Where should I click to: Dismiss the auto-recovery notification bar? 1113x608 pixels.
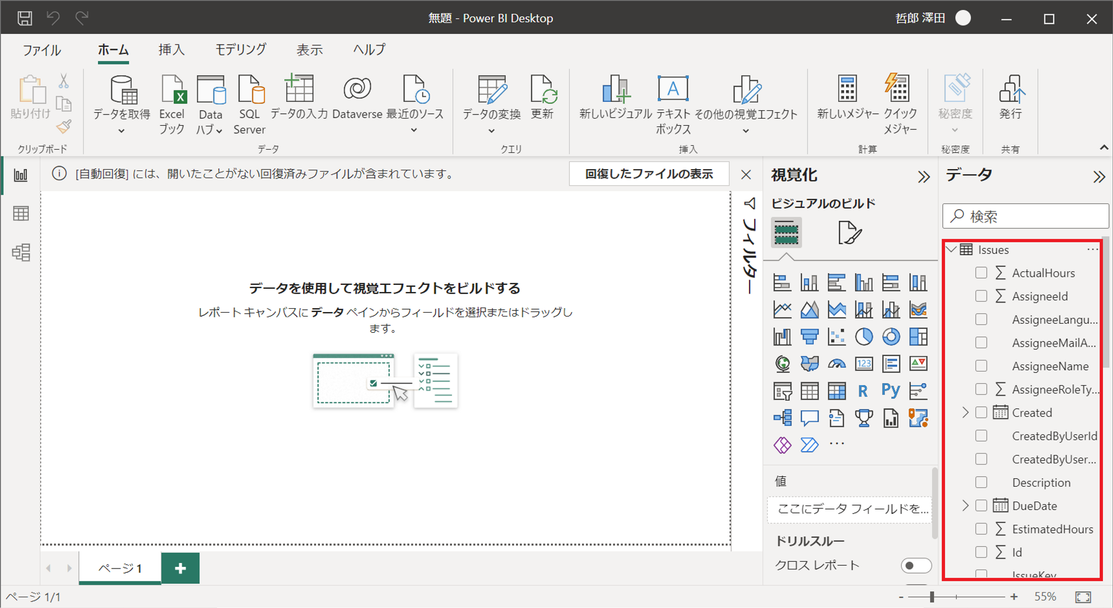coord(746,175)
